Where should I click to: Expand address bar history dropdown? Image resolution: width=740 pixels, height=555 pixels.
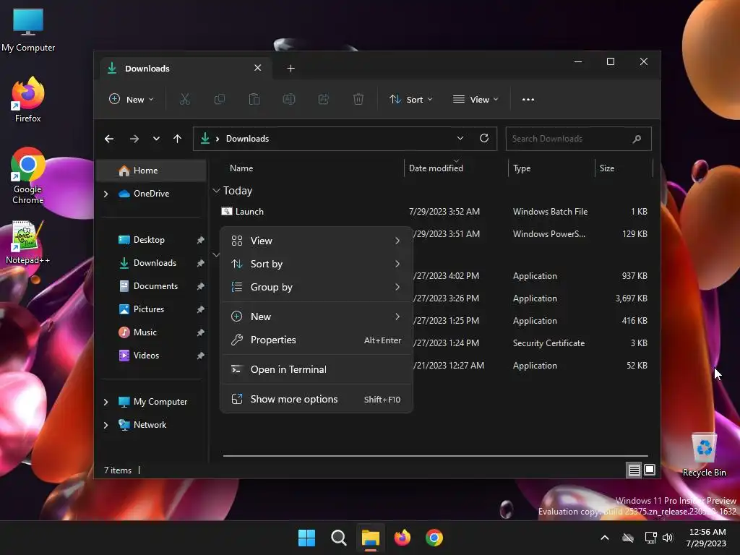pyautogui.click(x=460, y=138)
